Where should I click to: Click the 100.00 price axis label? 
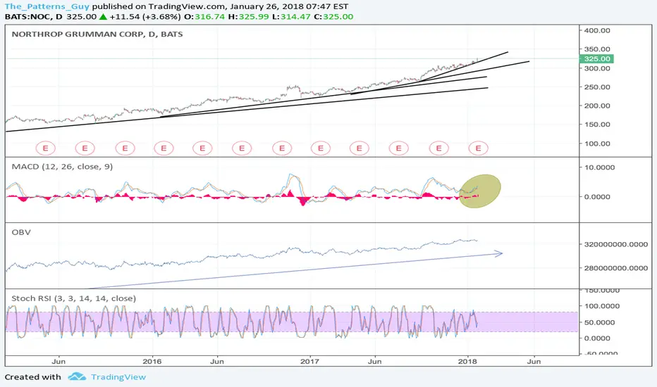[x=597, y=144]
